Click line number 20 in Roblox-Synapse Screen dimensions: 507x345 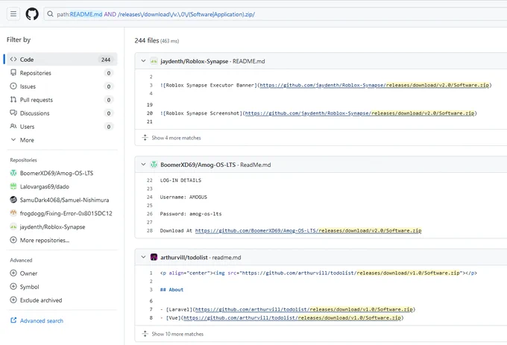coord(149,113)
